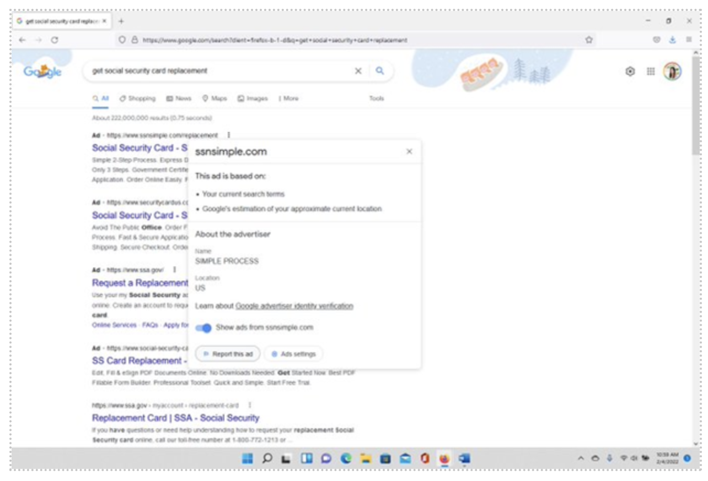Open Firefox hamburger application menu
Viewport: 708px width, 481px height.
tap(689, 40)
